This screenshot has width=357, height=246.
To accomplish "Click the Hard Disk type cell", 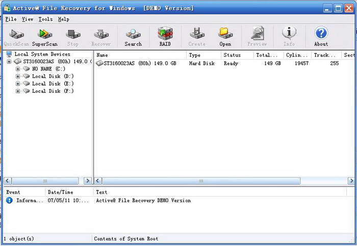I will [x=202, y=63].
